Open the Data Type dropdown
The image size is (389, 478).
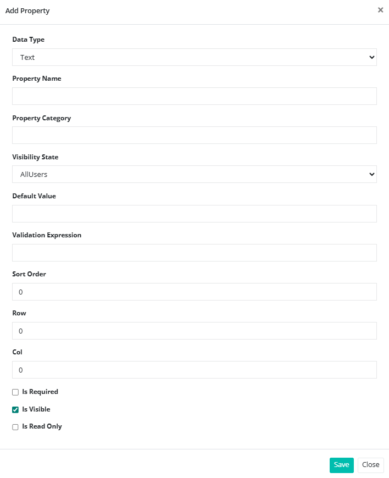194,57
